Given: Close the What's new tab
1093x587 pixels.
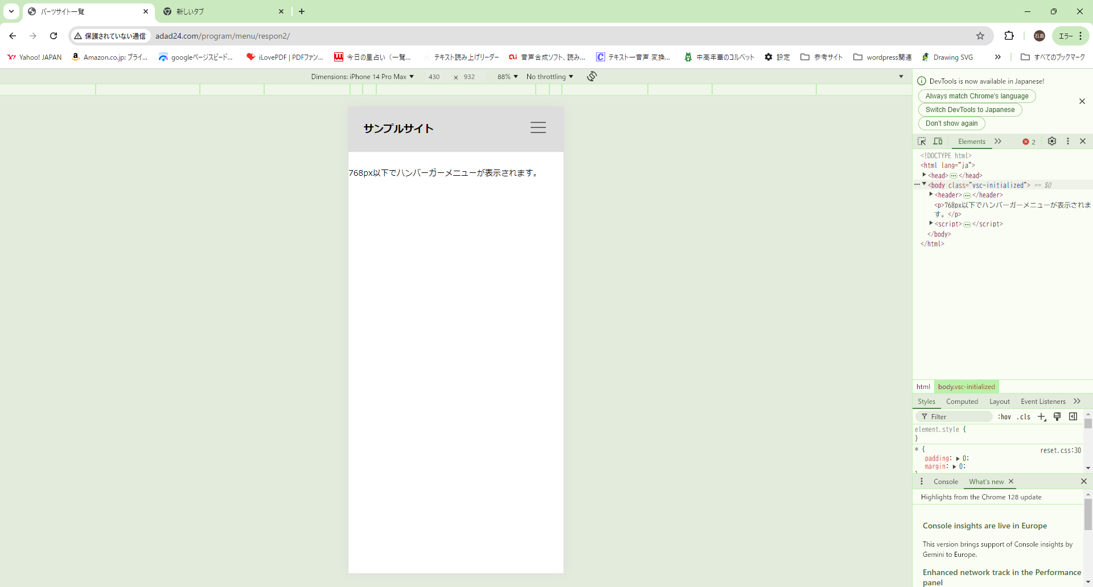Looking at the screenshot, I should pos(1011,481).
